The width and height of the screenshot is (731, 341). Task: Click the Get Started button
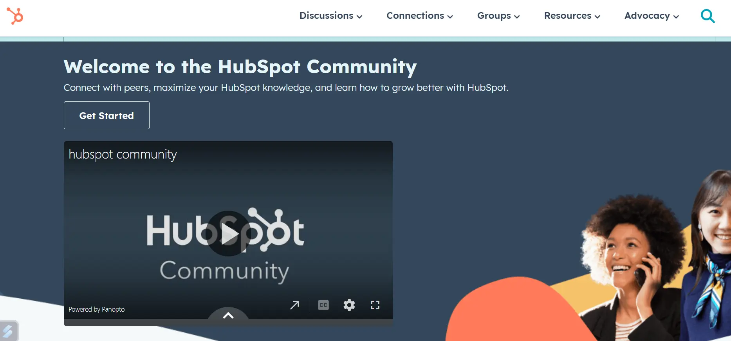106,115
